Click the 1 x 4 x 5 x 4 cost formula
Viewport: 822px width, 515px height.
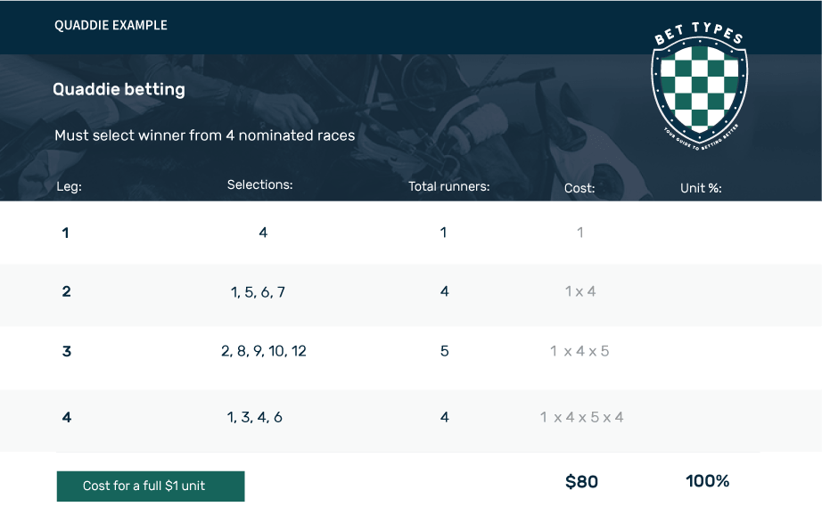[581, 418]
